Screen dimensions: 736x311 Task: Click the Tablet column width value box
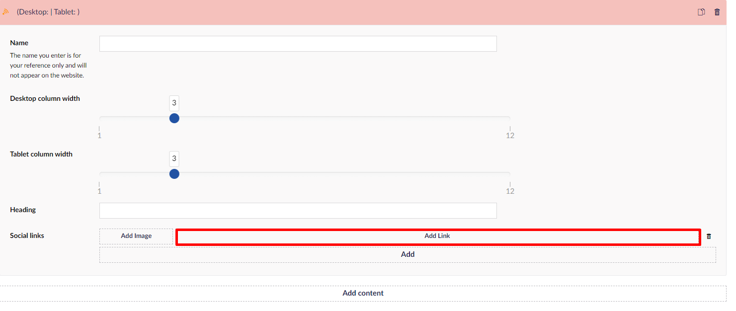point(174,159)
